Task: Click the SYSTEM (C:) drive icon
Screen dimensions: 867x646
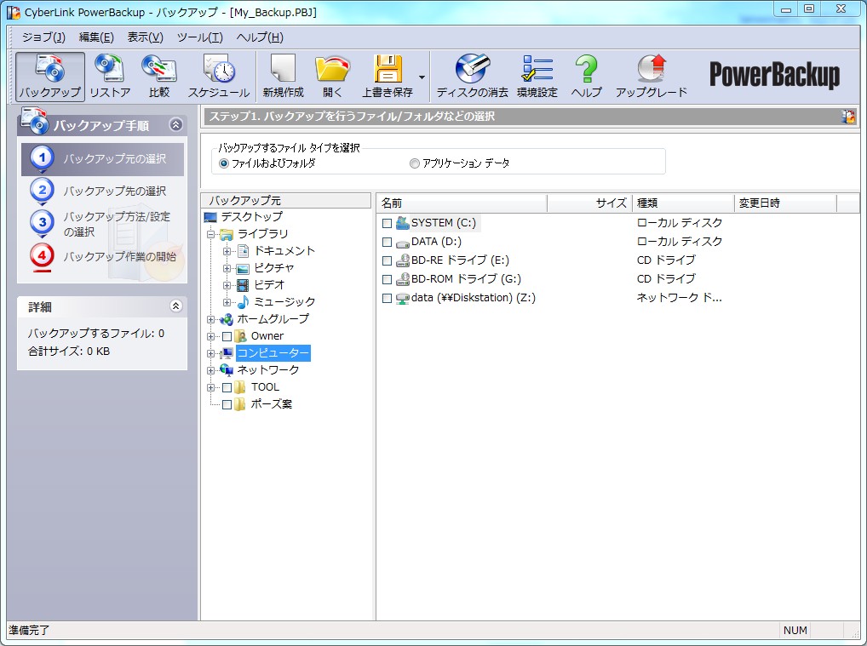Action: point(403,223)
